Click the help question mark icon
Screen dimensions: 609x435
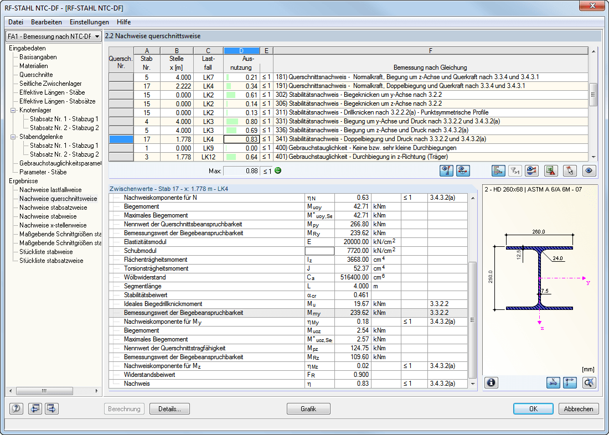coord(16,408)
